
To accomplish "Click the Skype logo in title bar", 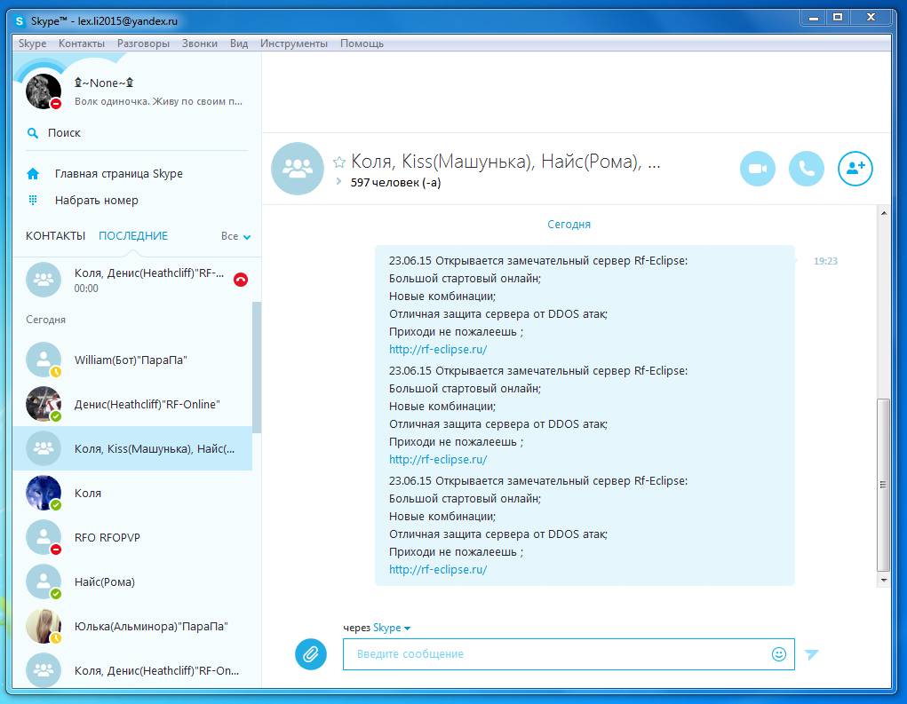I will click(x=20, y=21).
